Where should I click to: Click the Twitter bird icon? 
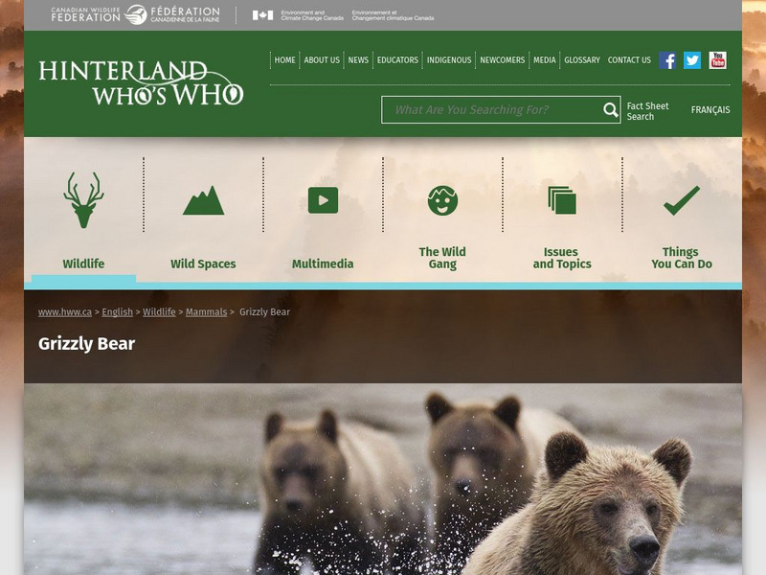[x=691, y=59]
